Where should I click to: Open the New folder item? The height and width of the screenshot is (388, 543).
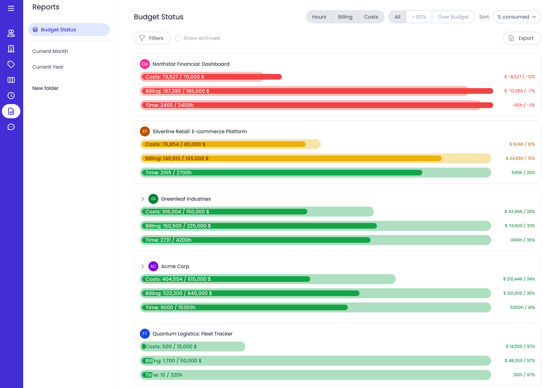point(45,88)
